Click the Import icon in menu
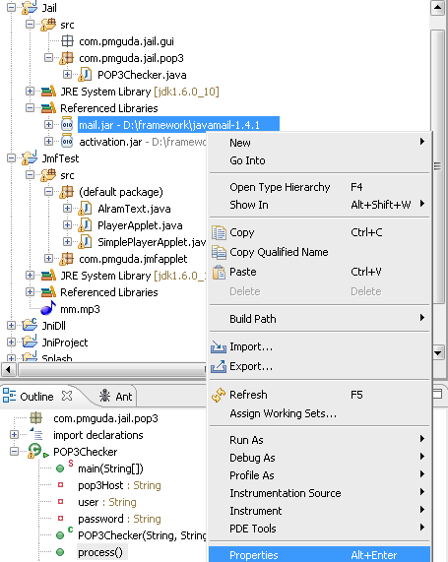Image resolution: width=448 pixels, height=562 pixels. [219, 347]
